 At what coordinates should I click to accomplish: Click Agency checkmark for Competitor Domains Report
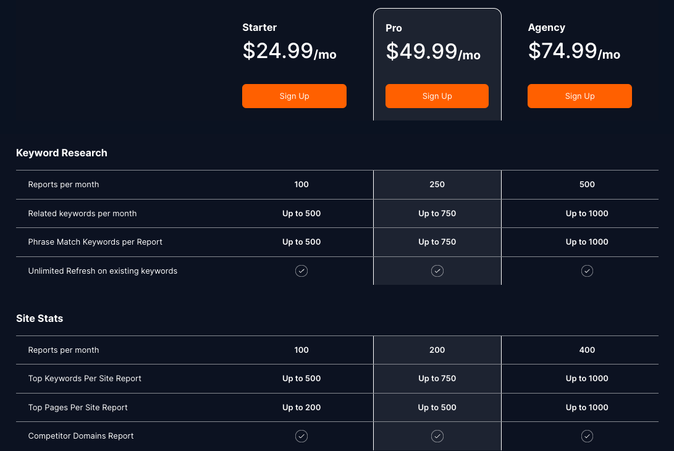coord(587,436)
